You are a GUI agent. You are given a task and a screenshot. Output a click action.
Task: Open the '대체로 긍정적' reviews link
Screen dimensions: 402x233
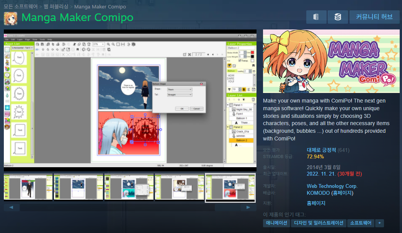coord(321,150)
